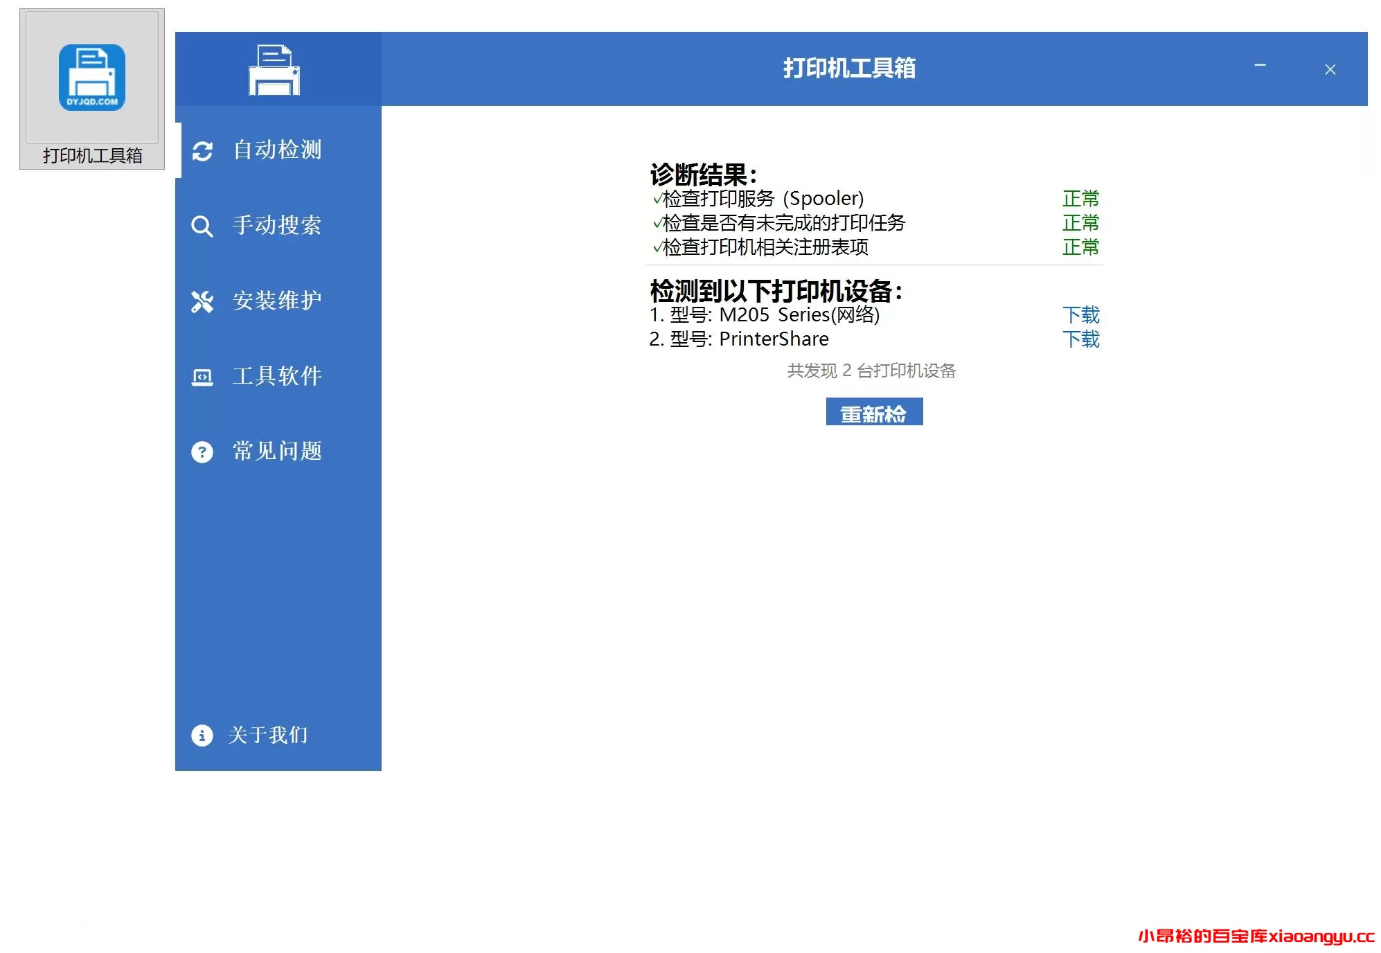Click the laptop icon next to 工具软件
The width and height of the screenshot is (1381, 953).
pos(202,376)
